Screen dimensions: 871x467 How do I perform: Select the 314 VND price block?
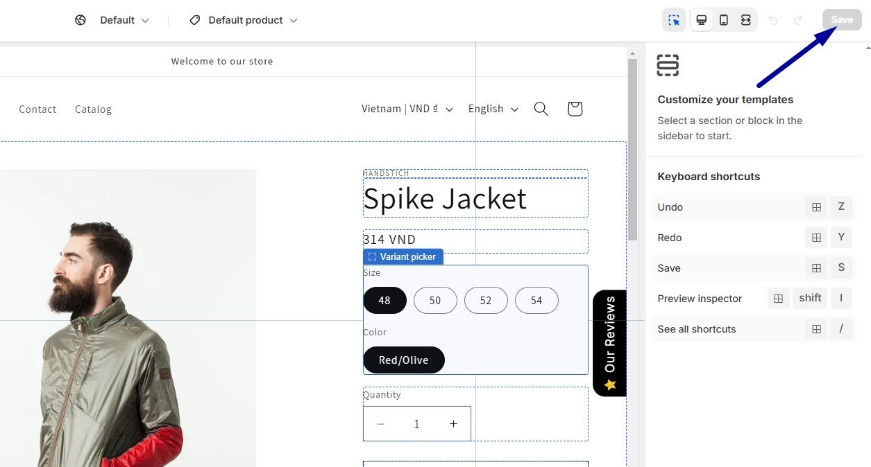click(475, 240)
